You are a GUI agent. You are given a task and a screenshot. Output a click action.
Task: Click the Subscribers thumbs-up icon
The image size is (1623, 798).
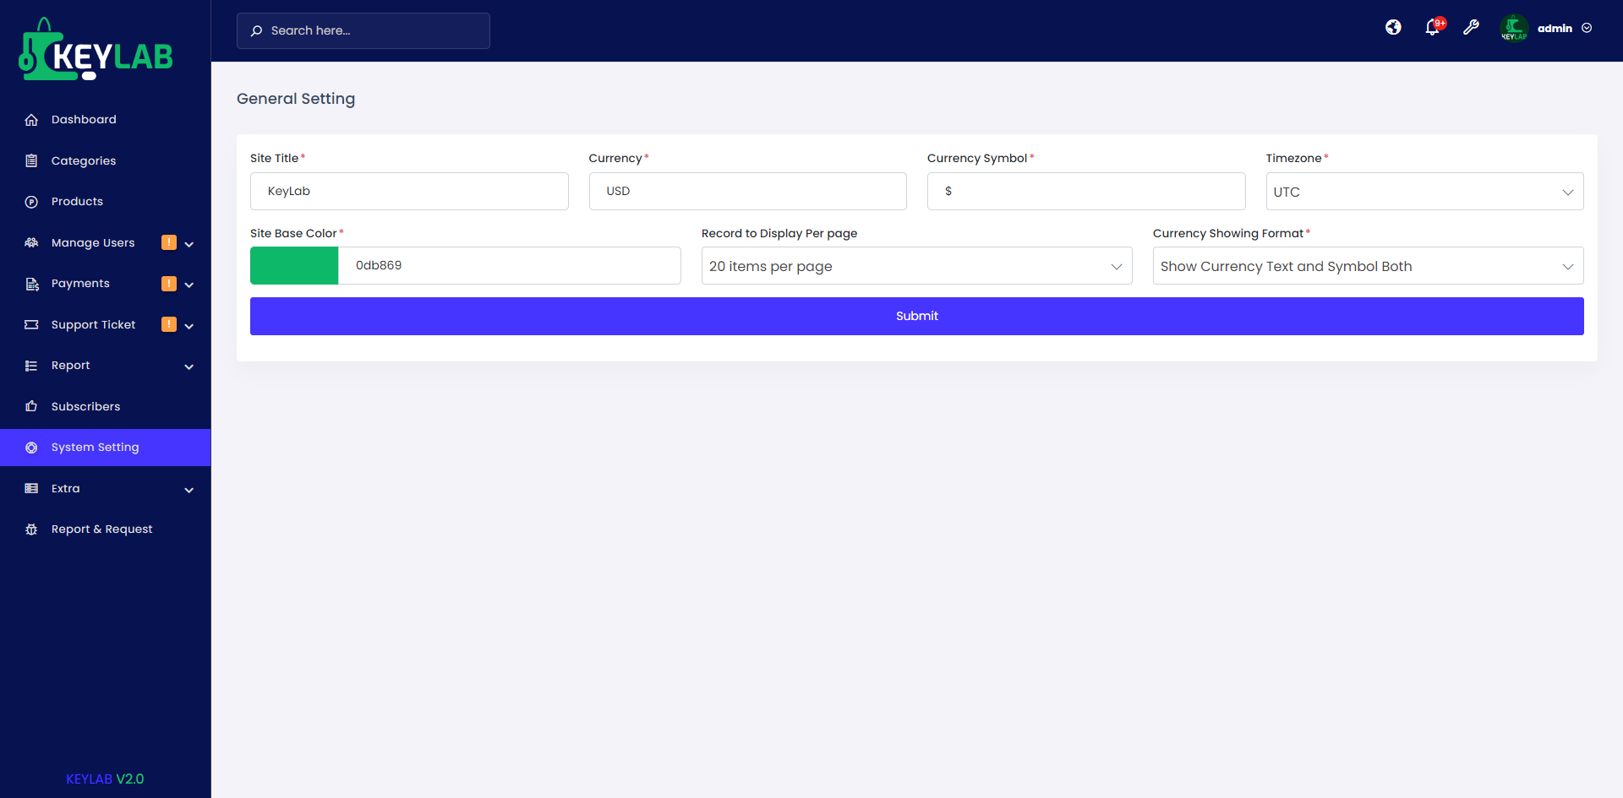pyautogui.click(x=31, y=406)
